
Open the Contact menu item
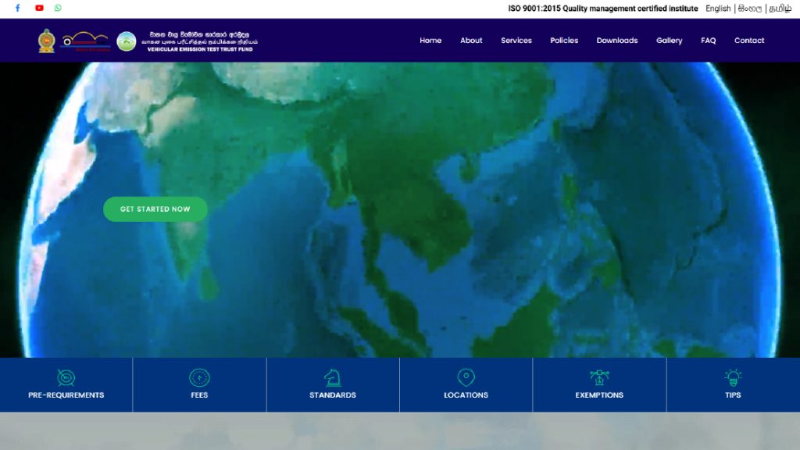(x=749, y=41)
